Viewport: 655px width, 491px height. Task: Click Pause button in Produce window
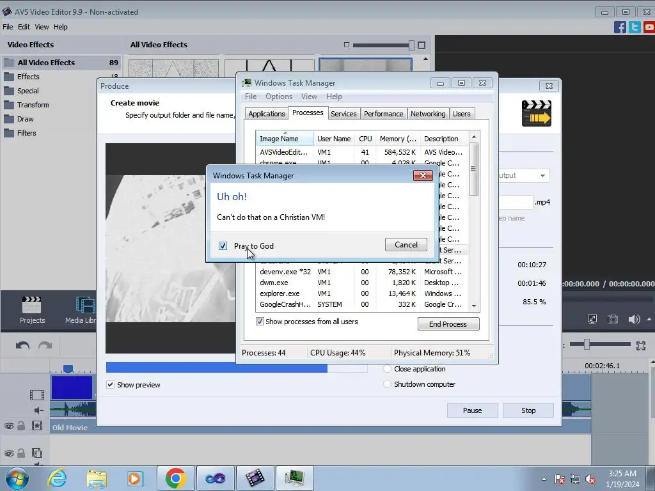click(x=473, y=410)
